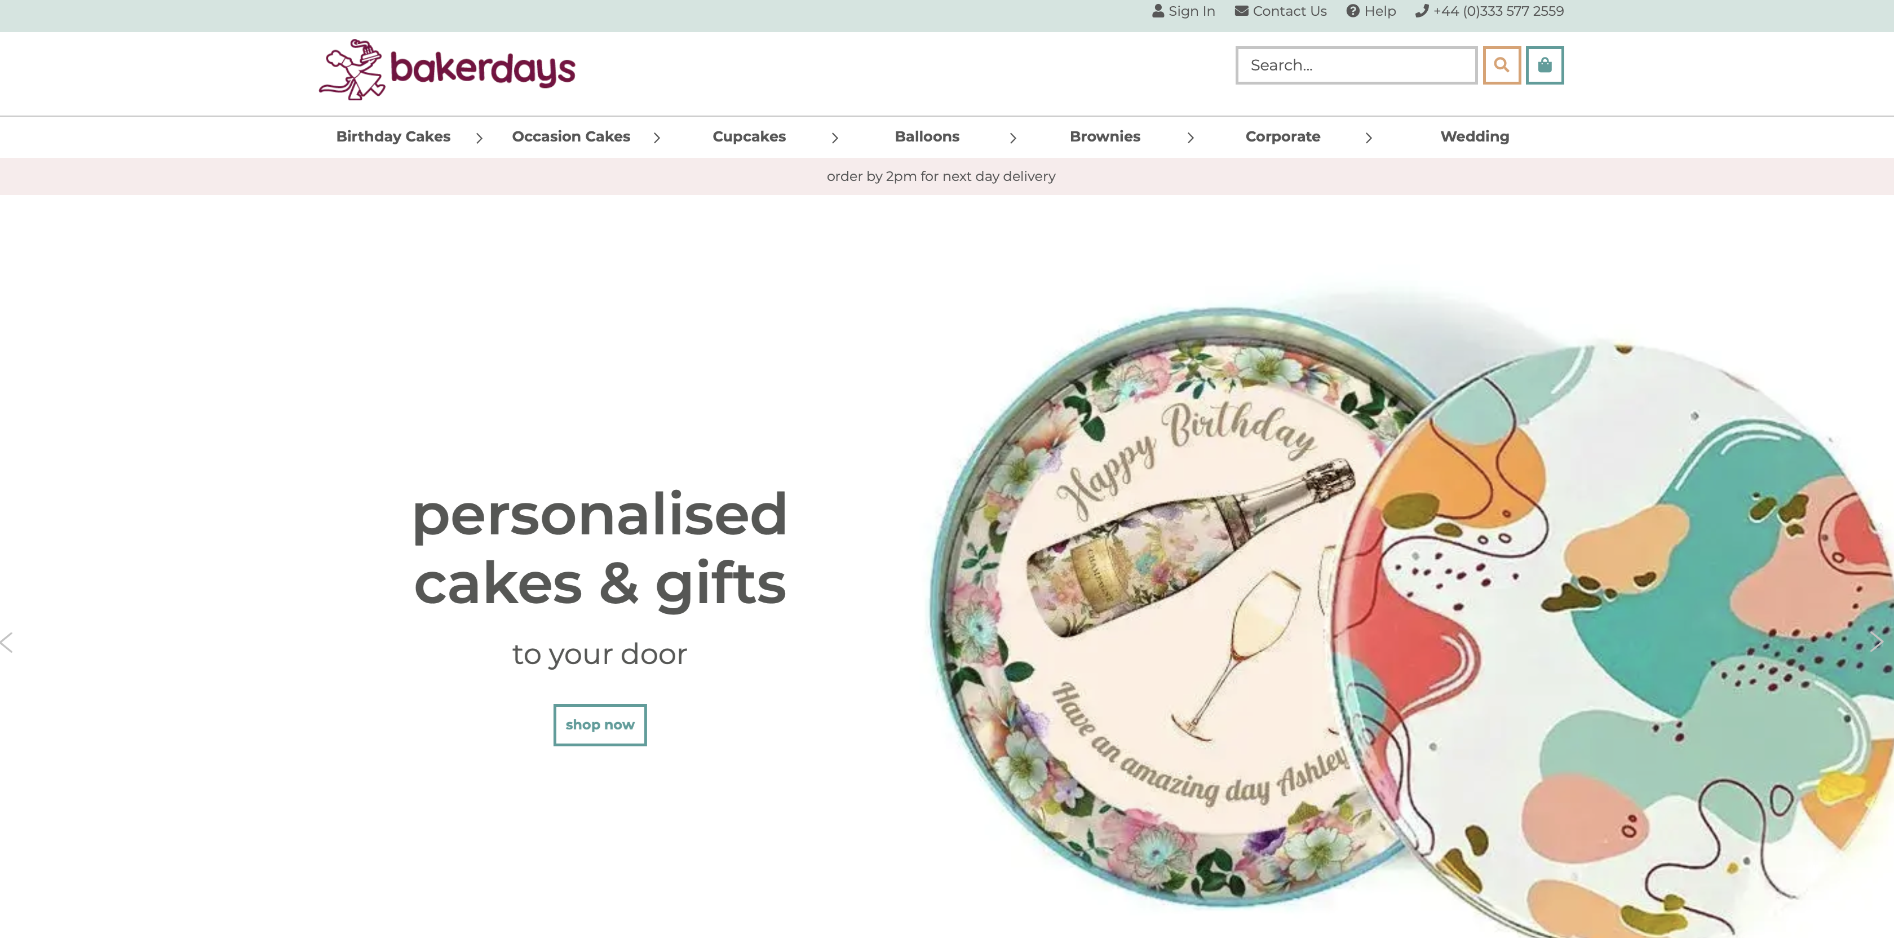This screenshot has width=1894, height=938.
Task: Go to the previous carousel slide arrow
Action: pyautogui.click(x=7, y=641)
